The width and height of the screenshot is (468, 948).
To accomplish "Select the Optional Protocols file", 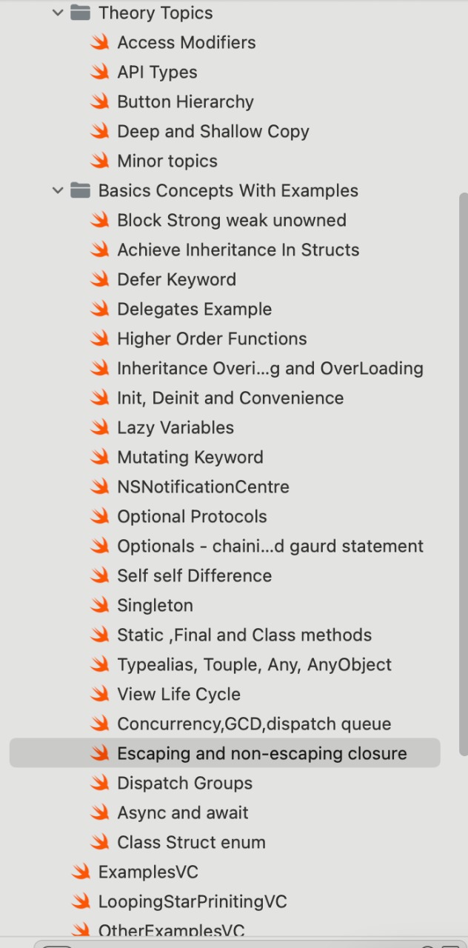I will [192, 516].
